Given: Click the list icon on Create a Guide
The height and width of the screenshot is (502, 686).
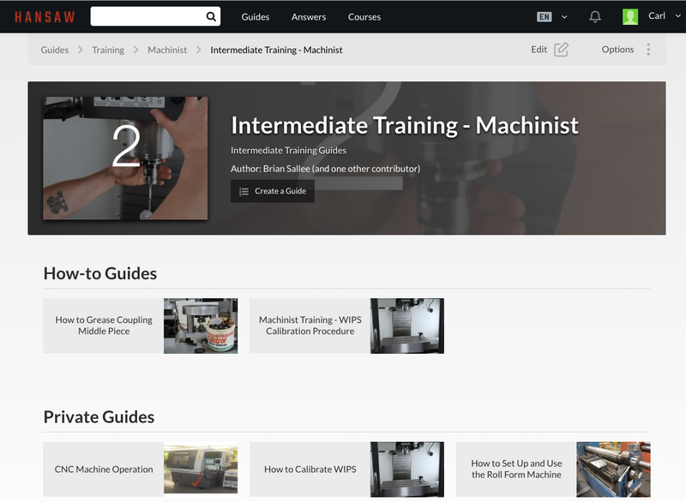Looking at the screenshot, I should point(244,191).
